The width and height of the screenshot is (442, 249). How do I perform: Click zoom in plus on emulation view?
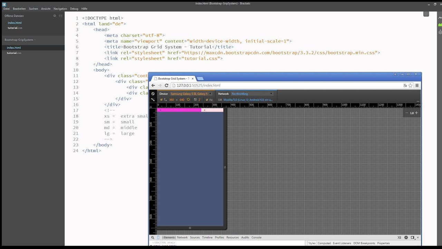pyautogui.click(x=416, y=113)
